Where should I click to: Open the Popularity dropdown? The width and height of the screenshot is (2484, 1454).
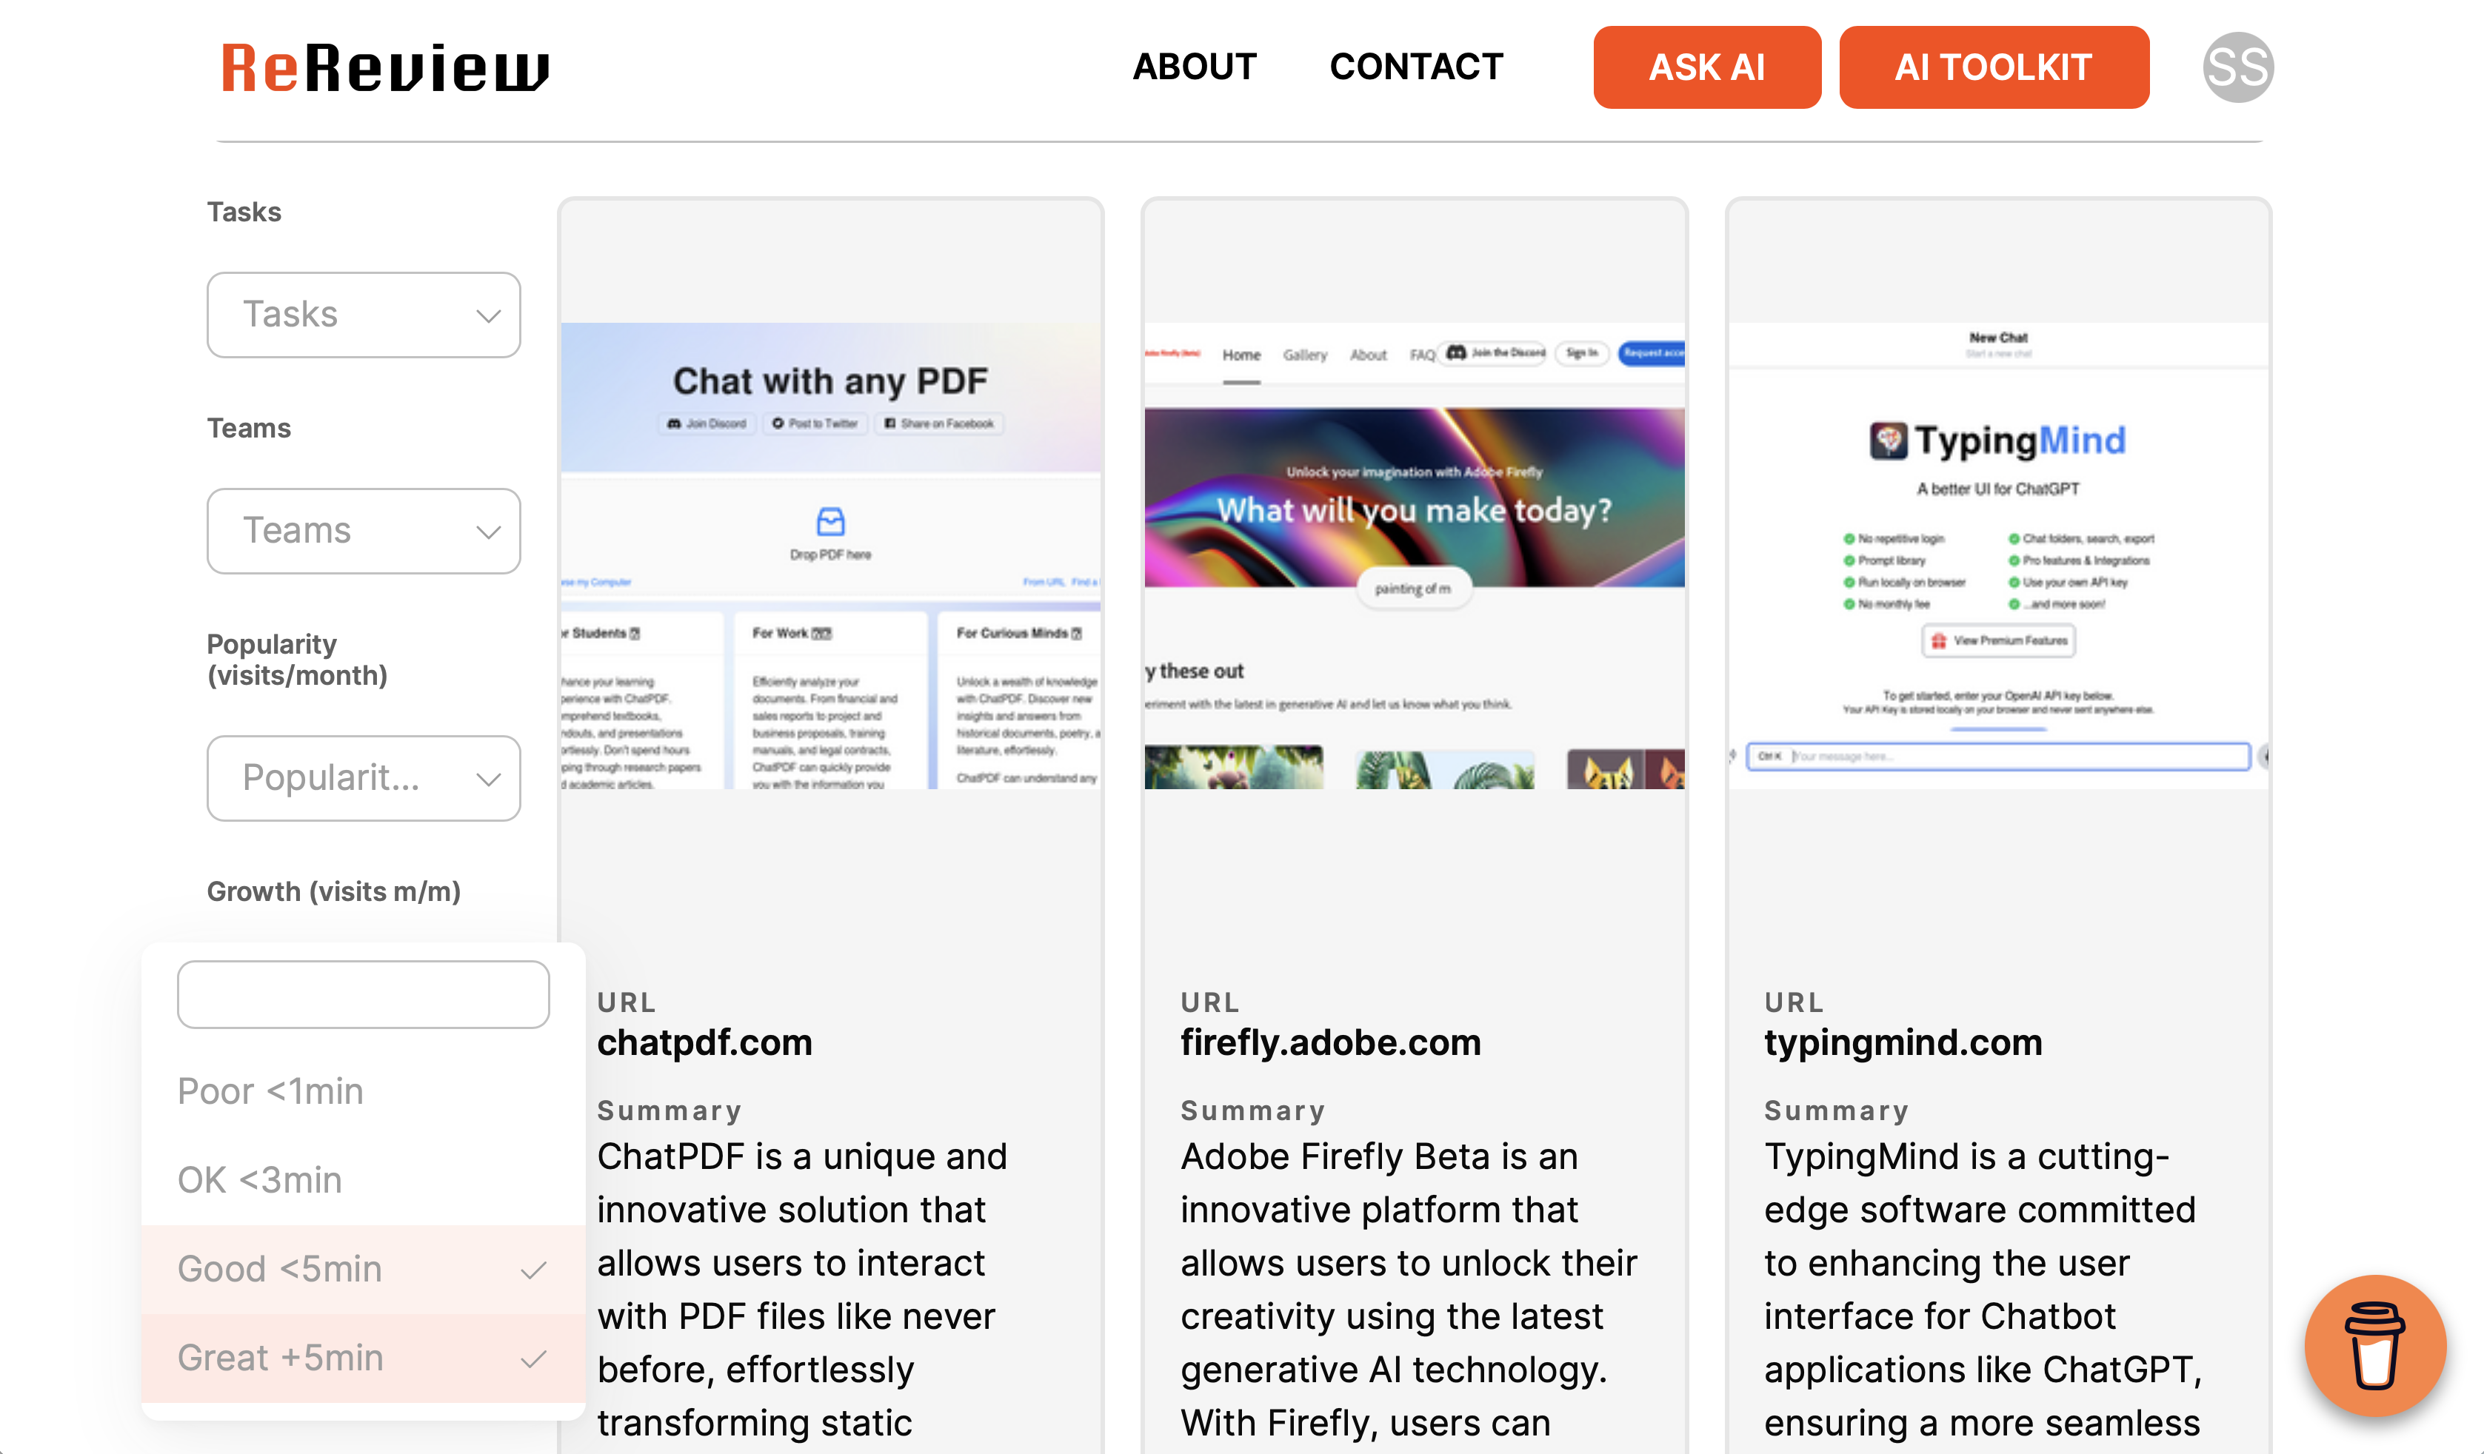pyautogui.click(x=364, y=777)
